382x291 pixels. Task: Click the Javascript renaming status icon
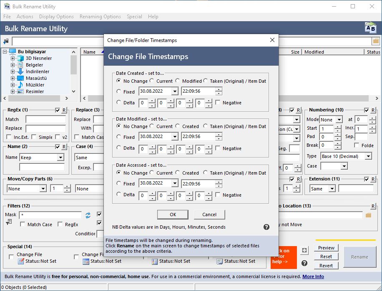219,261
